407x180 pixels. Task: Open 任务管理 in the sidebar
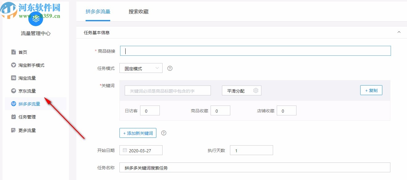(36, 117)
